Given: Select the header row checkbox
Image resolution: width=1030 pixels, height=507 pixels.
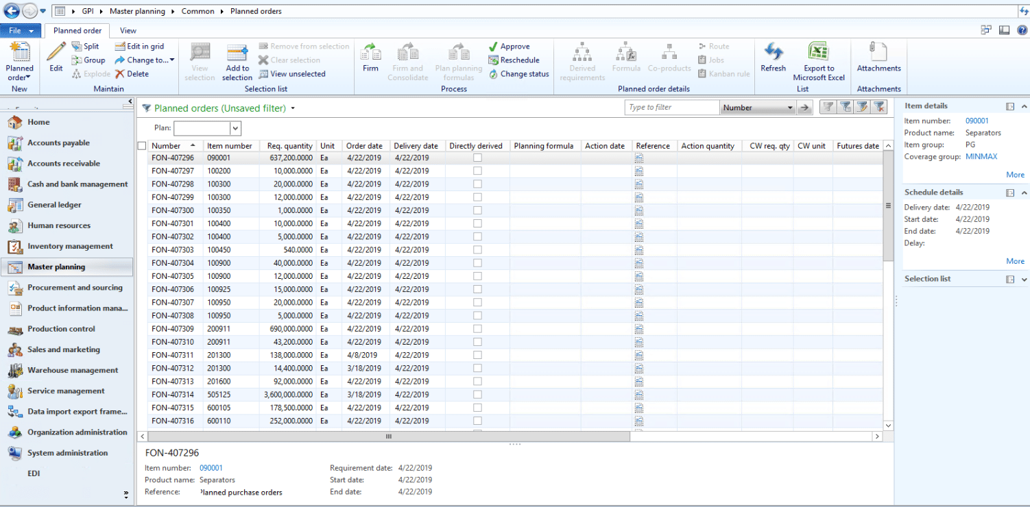Looking at the screenshot, I should (142, 145).
